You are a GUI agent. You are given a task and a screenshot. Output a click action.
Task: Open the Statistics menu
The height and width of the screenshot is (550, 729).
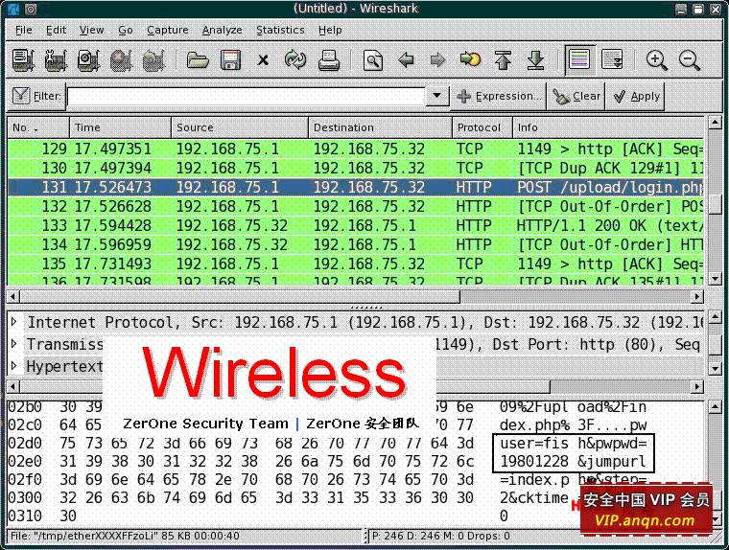pyautogui.click(x=280, y=31)
